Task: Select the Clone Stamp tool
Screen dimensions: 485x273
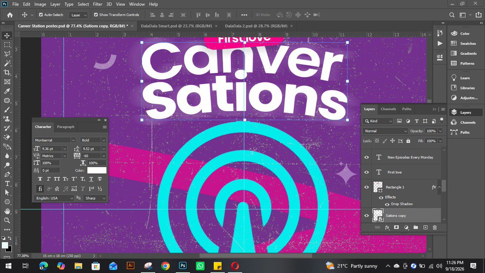Action: coord(7,119)
